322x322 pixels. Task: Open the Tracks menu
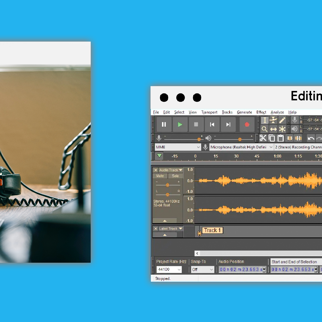227,112
